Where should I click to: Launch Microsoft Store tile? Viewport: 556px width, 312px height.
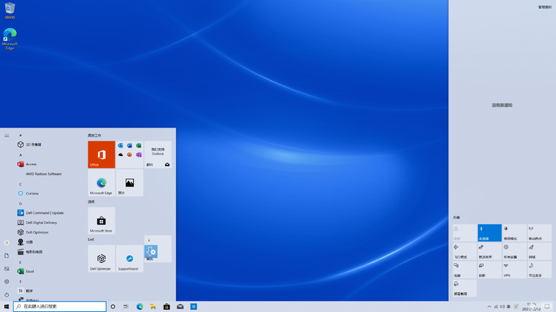coord(101,220)
